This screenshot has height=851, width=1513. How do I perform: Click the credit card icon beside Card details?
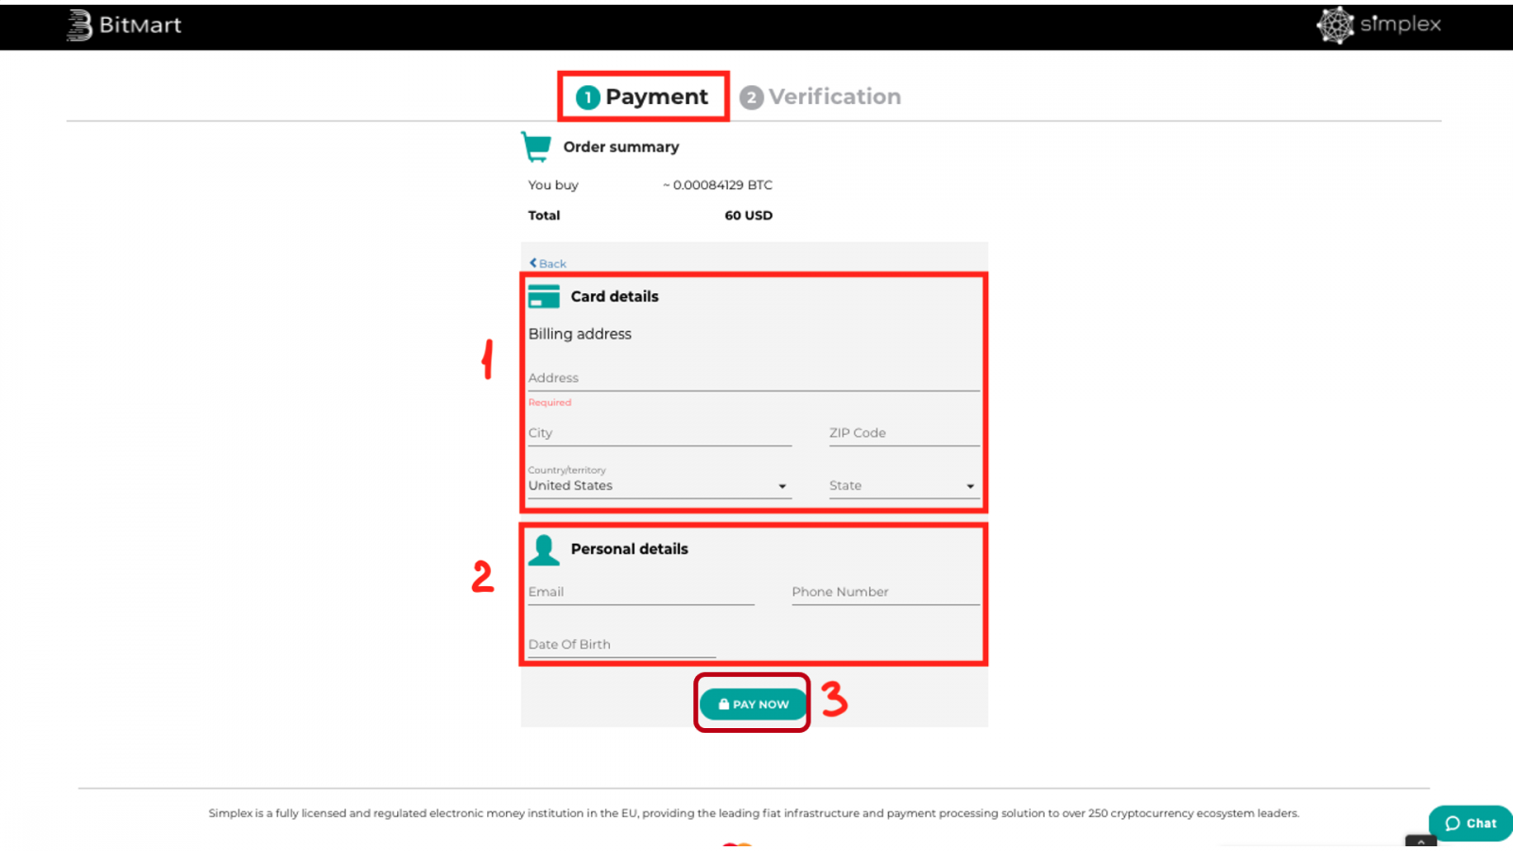[x=544, y=297]
